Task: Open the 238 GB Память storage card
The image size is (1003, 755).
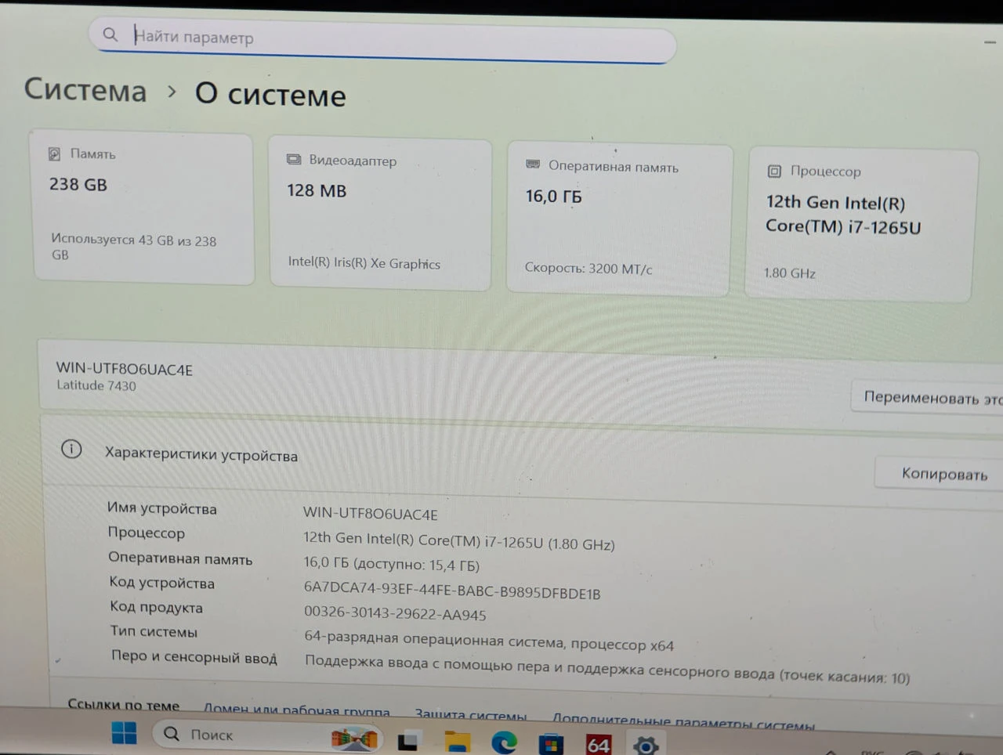Action: click(x=143, y=208)
